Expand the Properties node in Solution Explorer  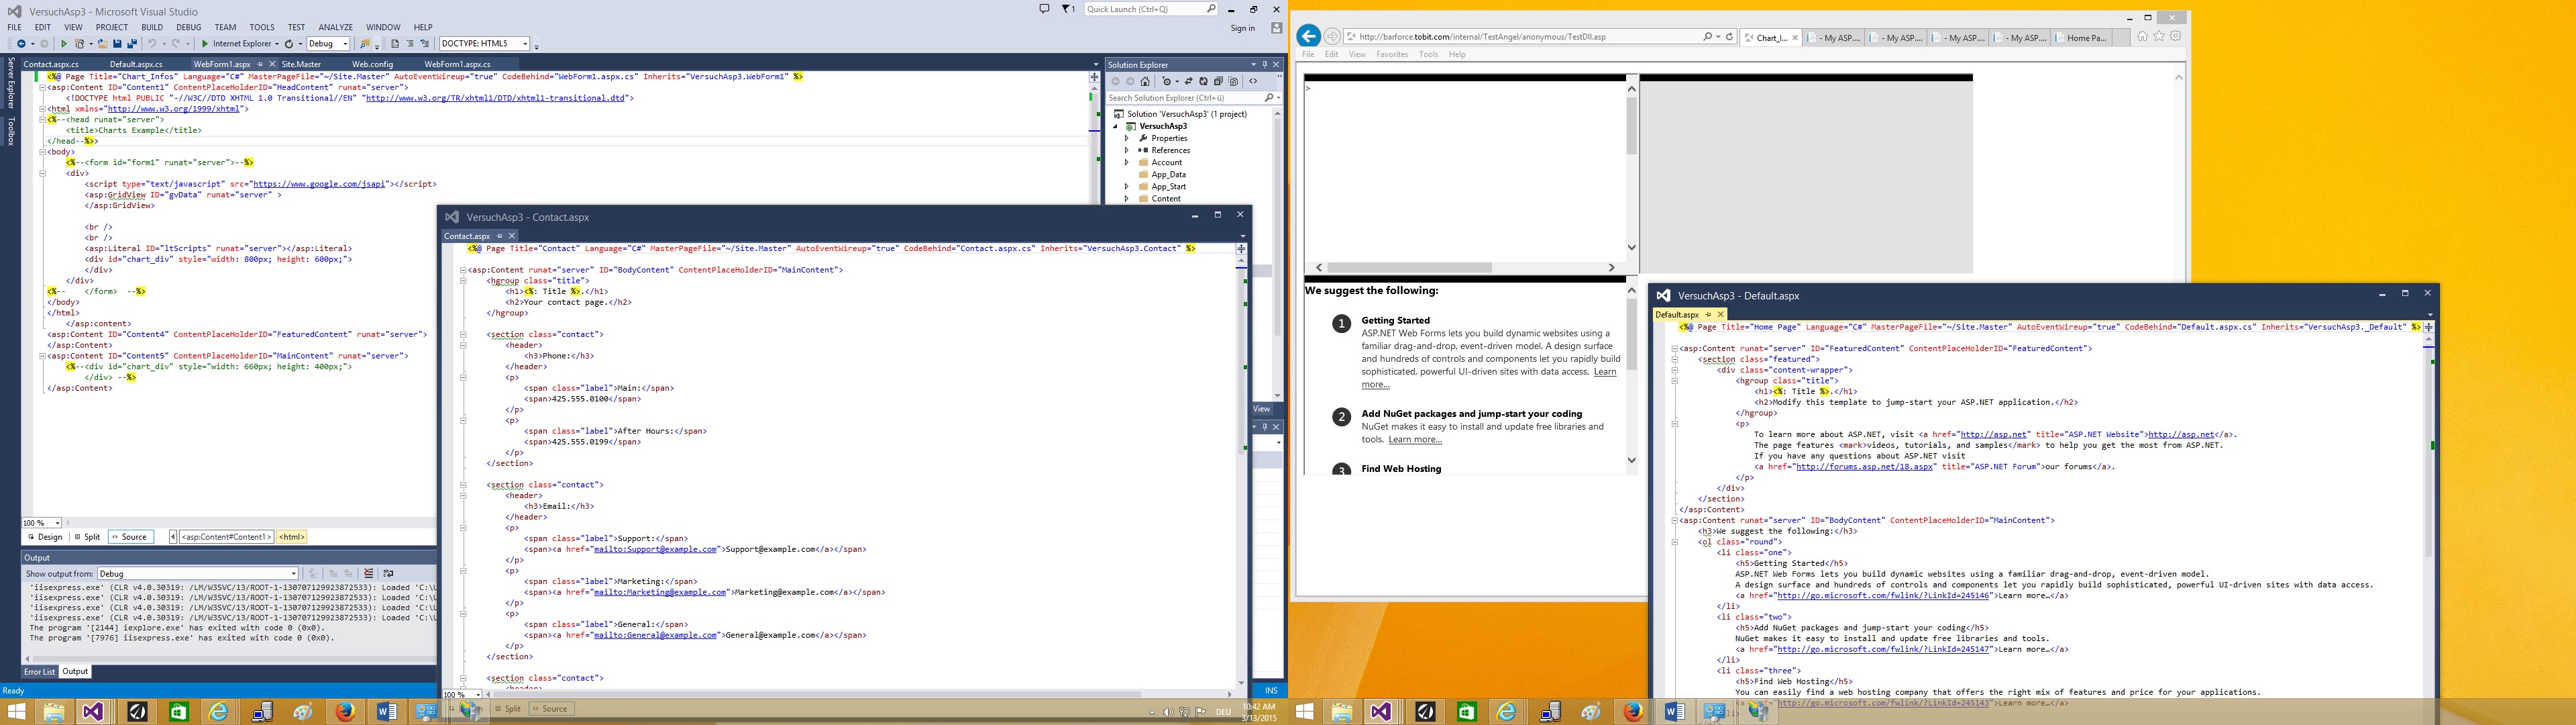(1126, 138)
